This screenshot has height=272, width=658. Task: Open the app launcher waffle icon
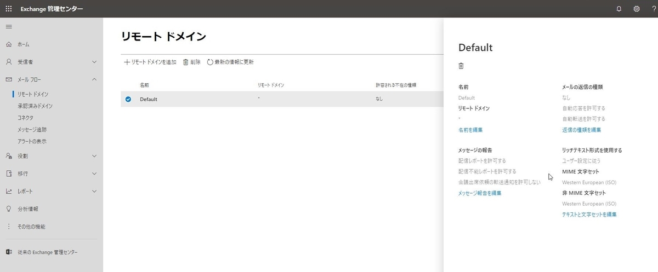[x=8, y=9]
